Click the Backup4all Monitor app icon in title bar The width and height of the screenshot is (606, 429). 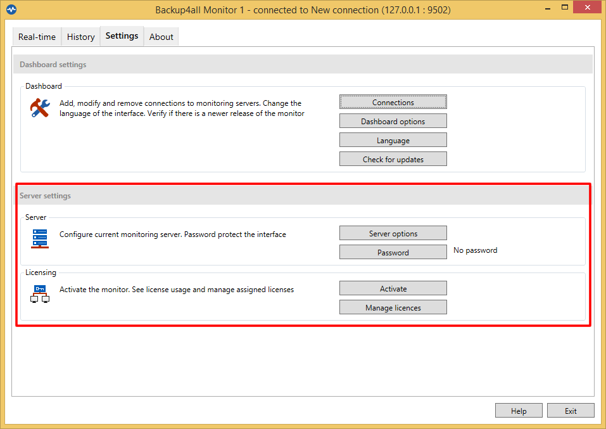[x=11, y=10]
